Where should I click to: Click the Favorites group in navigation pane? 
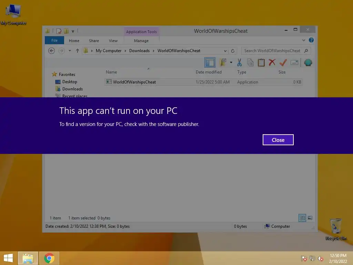click(x=63, y=74)
